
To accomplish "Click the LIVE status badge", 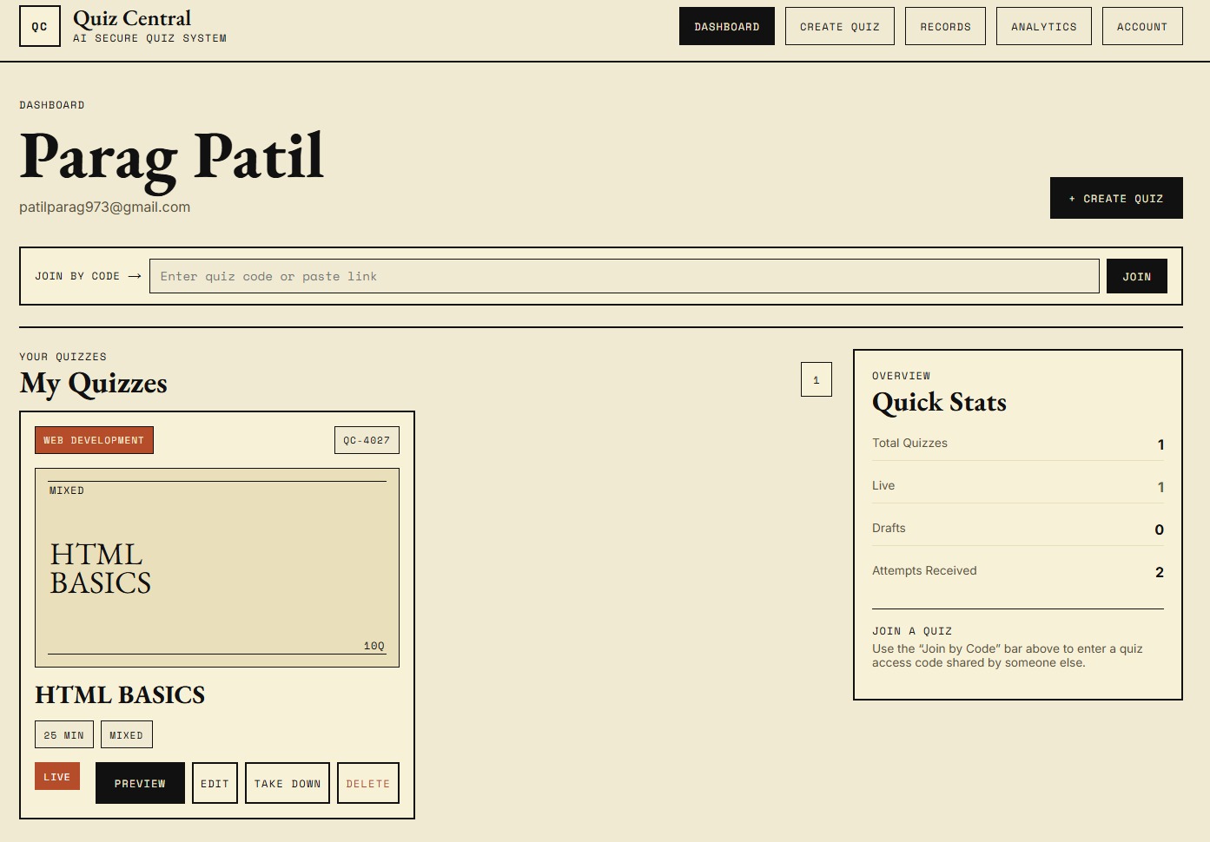I will 57,776.
